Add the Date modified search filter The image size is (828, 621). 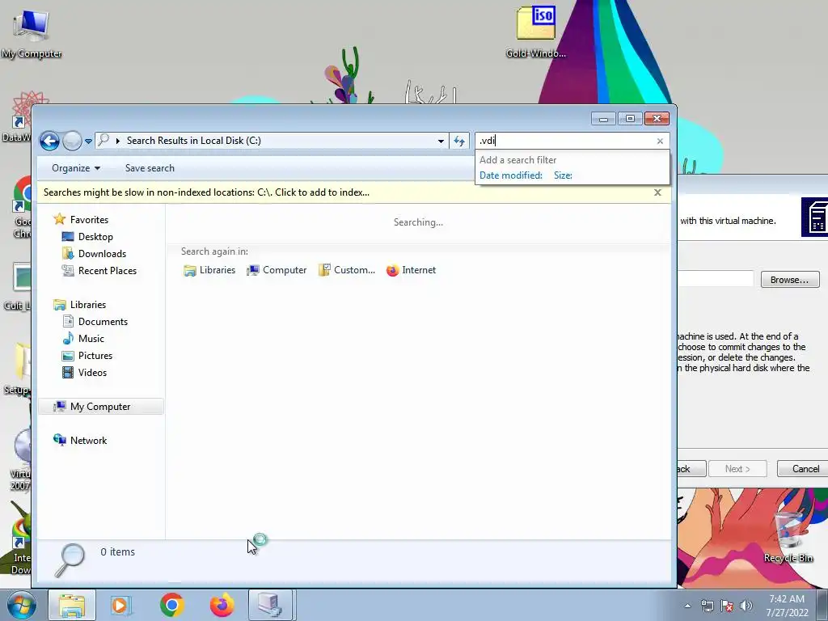click(x=511, y=175)
